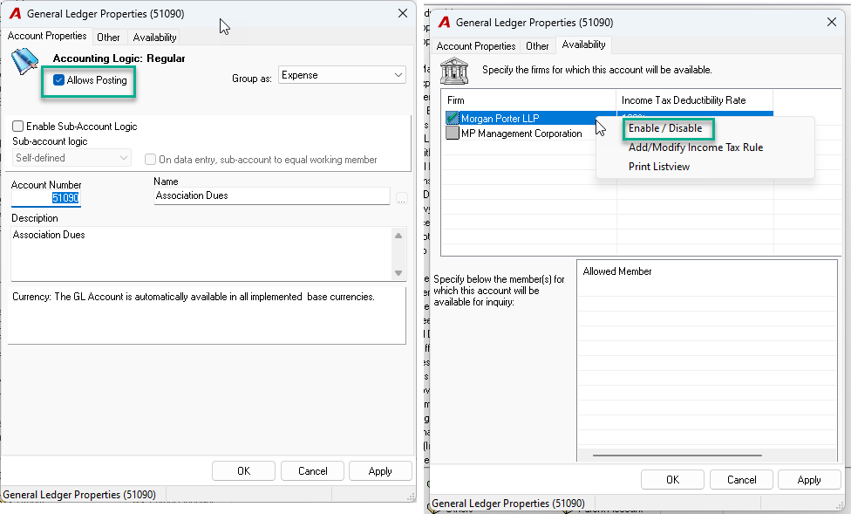851x514 pixels.
Task: Choose Enable / Disable from the context menu
Action: pos(664,128)
